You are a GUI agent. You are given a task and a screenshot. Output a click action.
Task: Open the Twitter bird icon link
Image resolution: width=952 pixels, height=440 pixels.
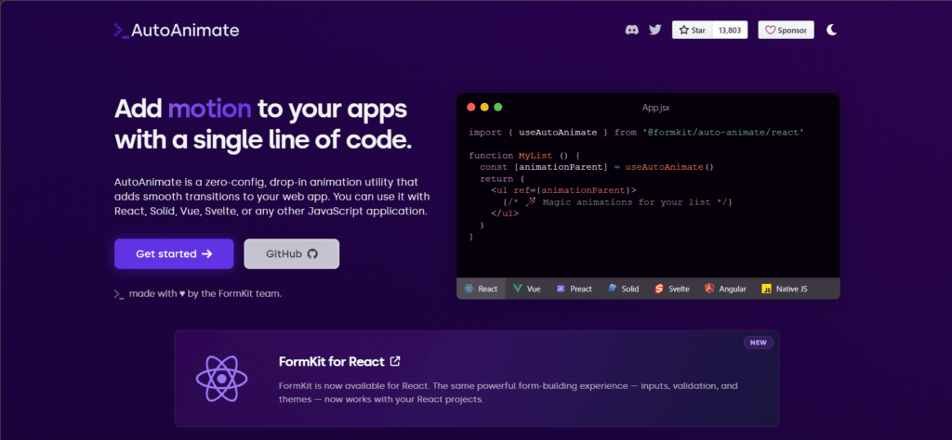(x=654, y=30)
